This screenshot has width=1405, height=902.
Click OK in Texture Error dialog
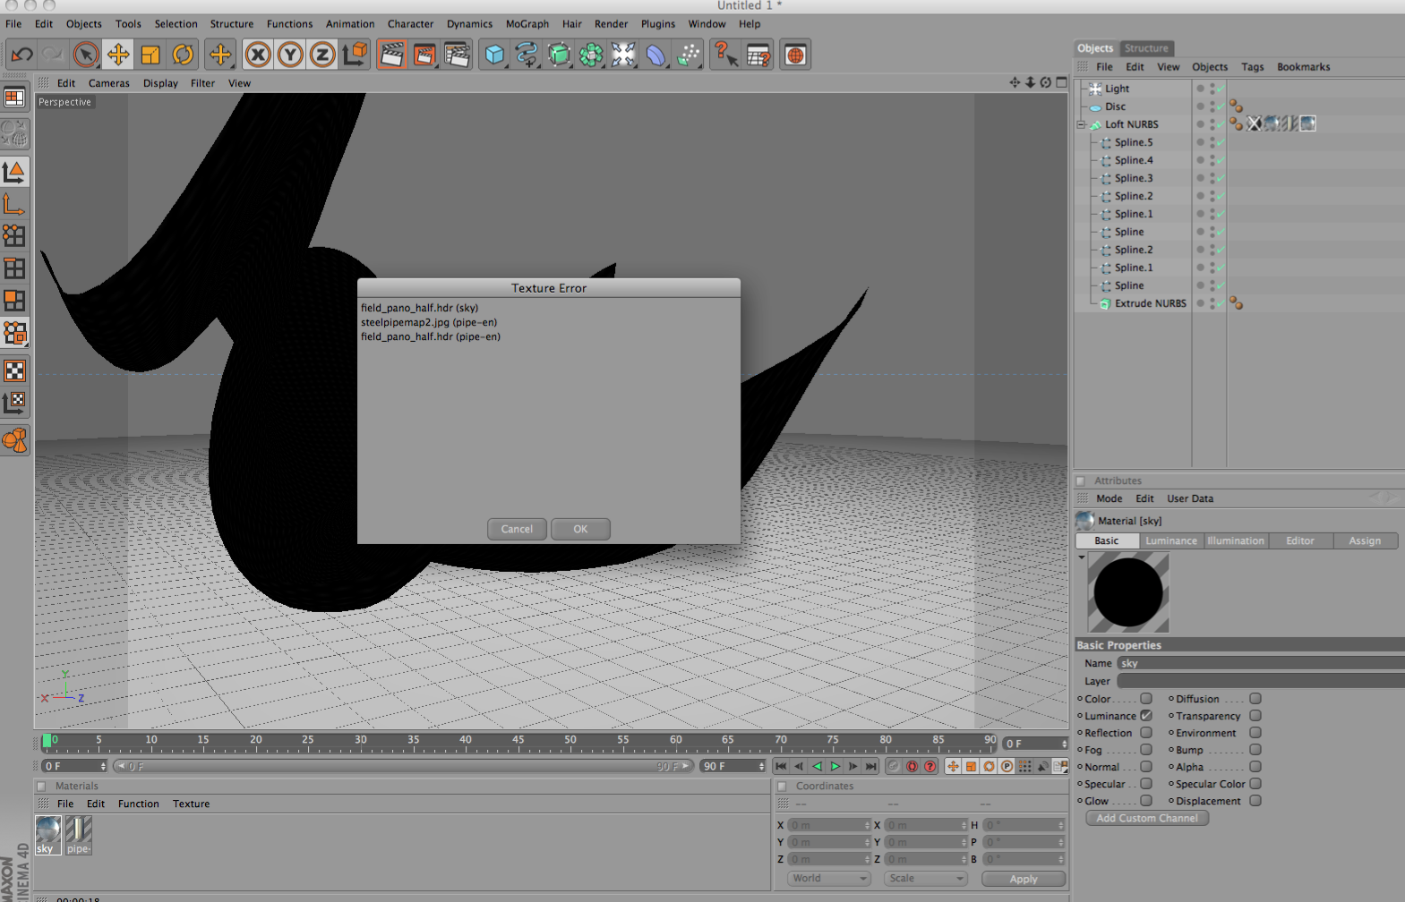click(x=580, y=529)
